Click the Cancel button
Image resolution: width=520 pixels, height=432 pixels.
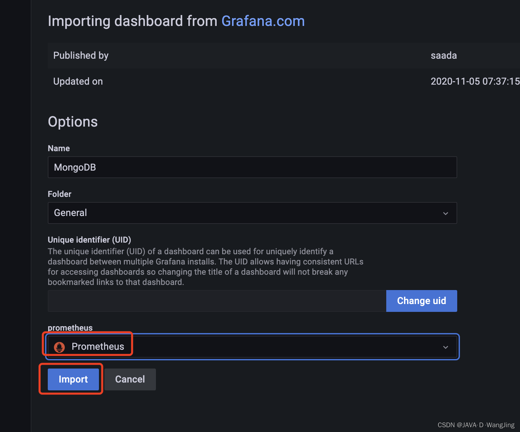(130, 379)
